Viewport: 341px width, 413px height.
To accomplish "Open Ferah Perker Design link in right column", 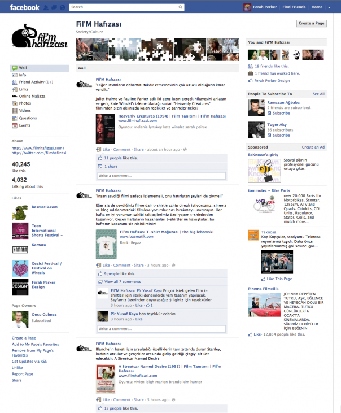I will click(272, 81).
